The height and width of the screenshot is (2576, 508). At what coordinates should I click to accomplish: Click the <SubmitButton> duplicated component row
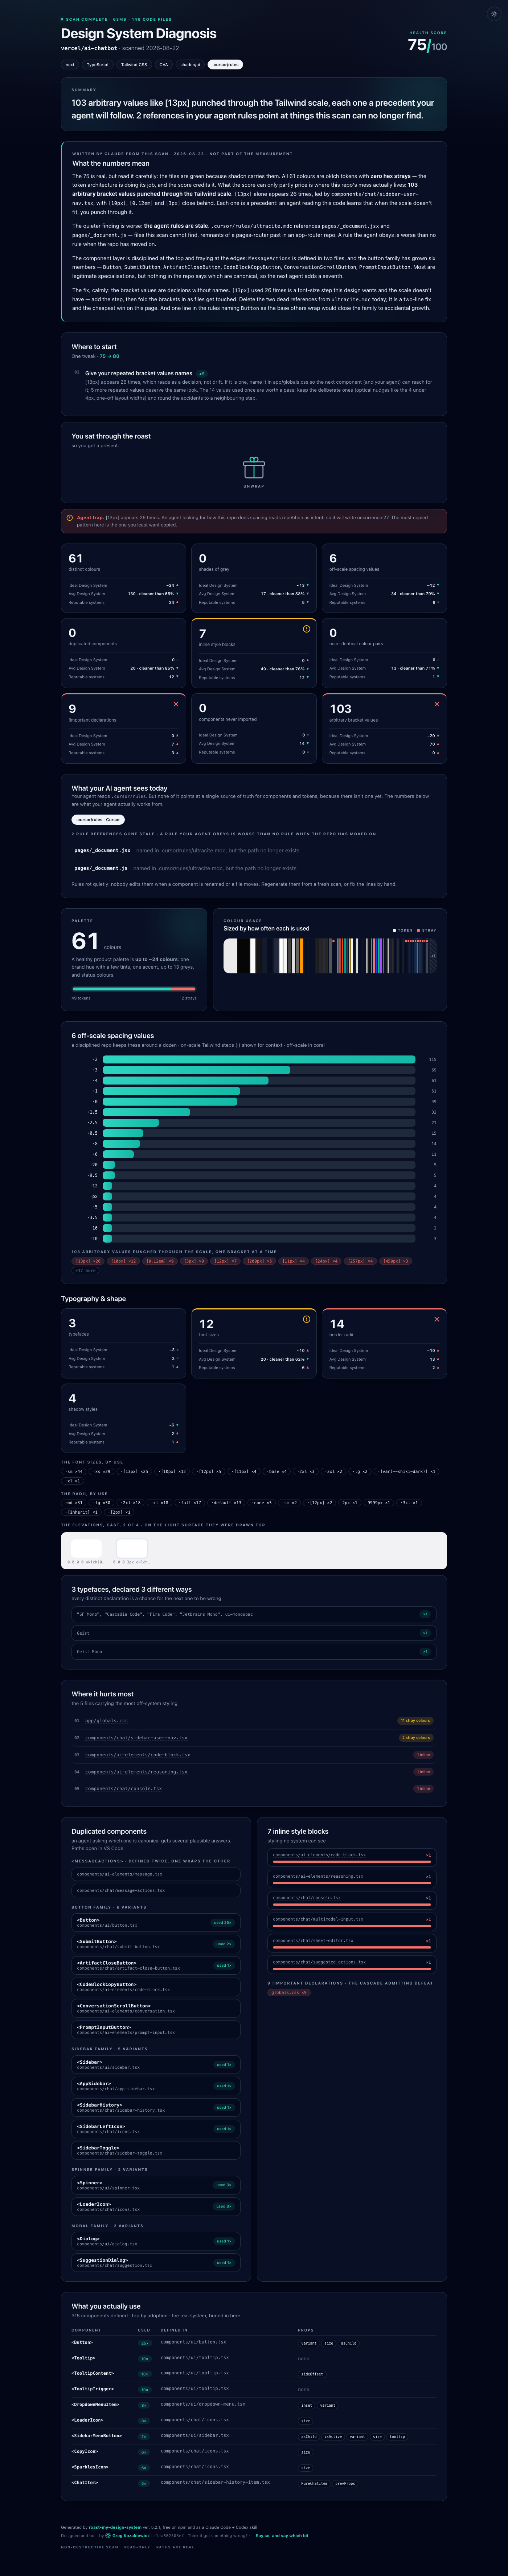pos(156,1944)
